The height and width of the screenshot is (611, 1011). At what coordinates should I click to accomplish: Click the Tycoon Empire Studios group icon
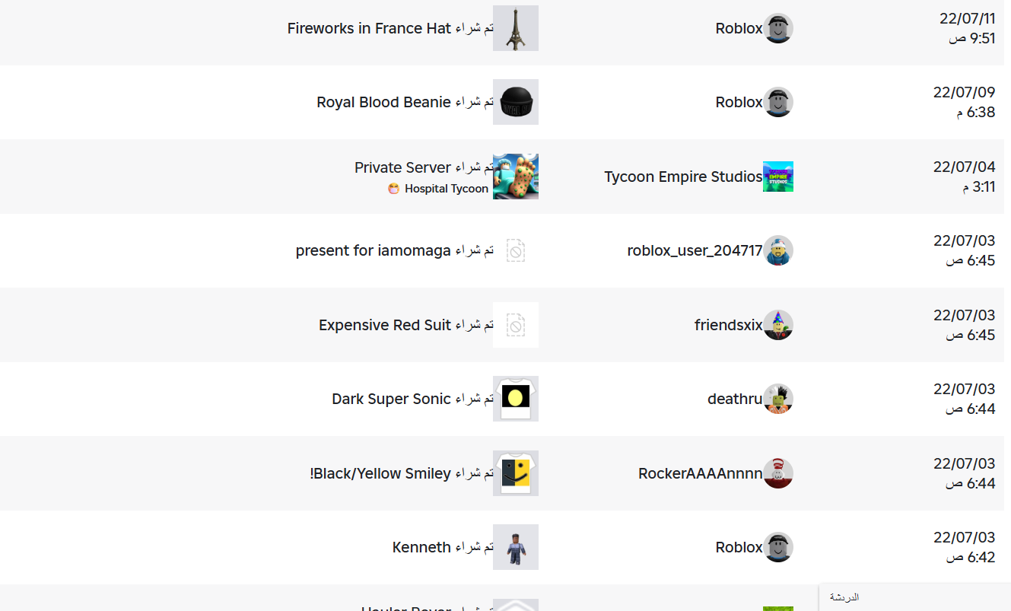click(777, 177)
